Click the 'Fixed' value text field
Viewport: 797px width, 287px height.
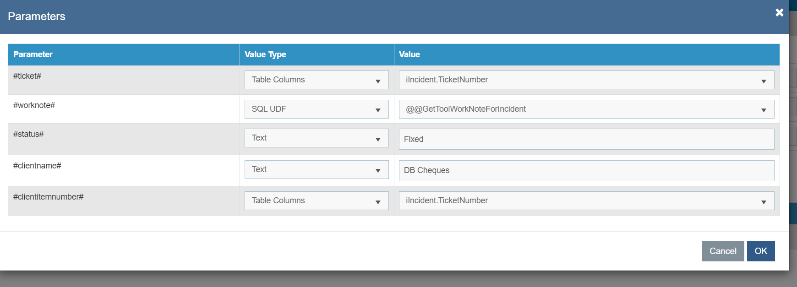586,139
